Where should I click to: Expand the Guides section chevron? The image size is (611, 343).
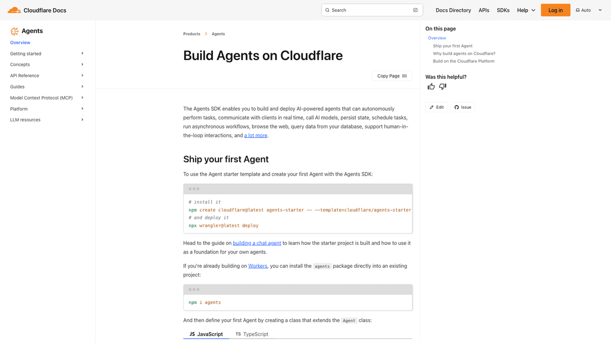tap(82, 86)
